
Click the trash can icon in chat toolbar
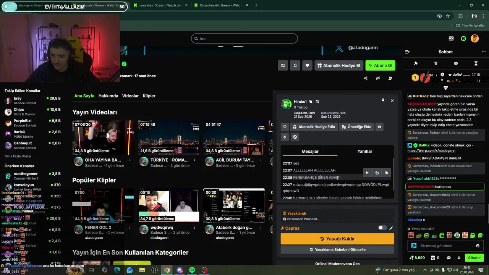click(x=436, y=63)
